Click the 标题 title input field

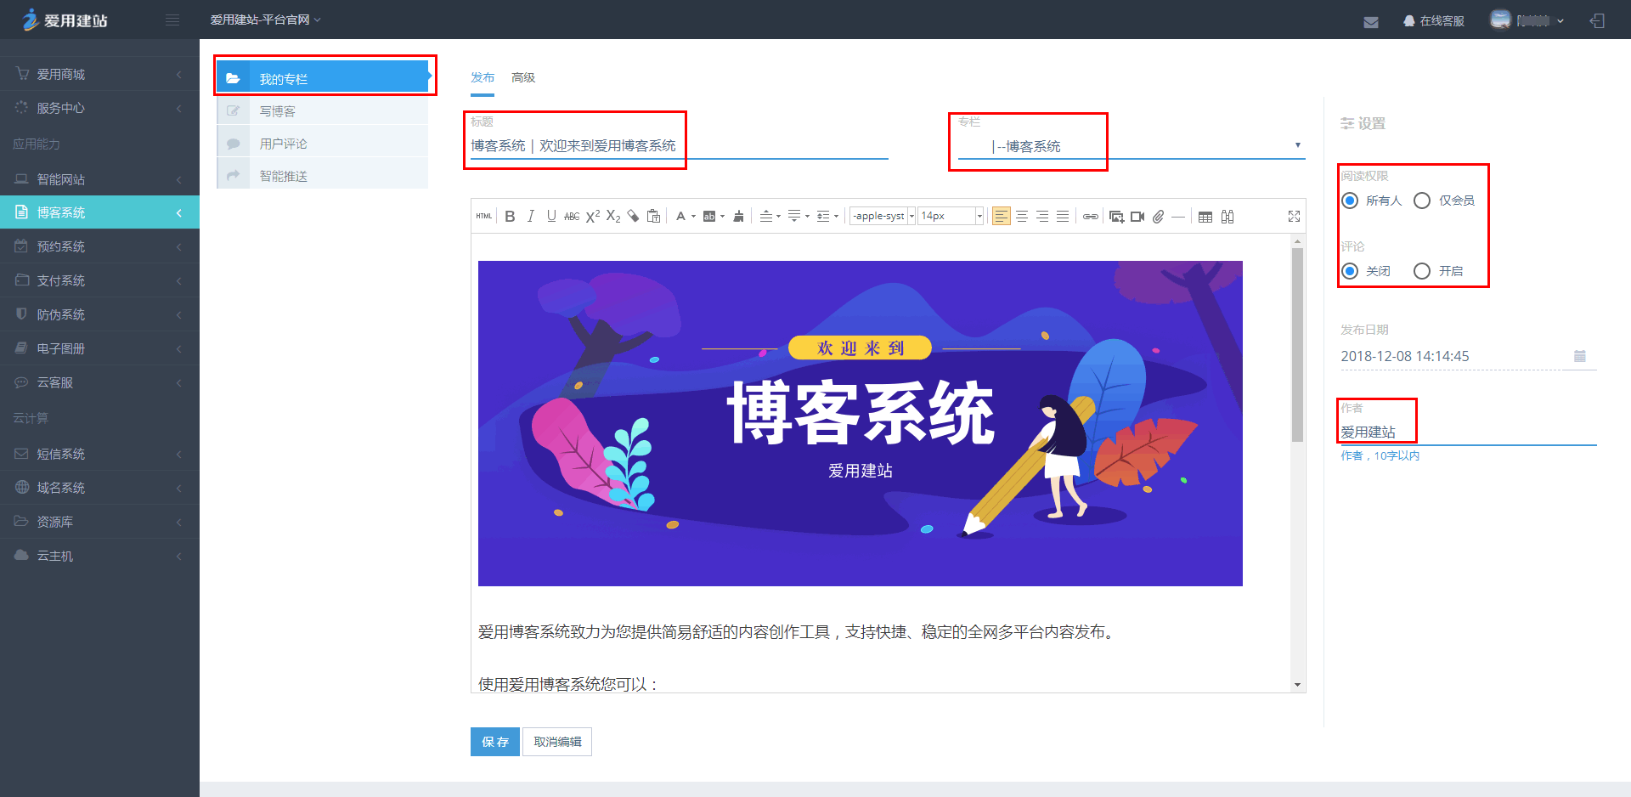pos(680,146)
